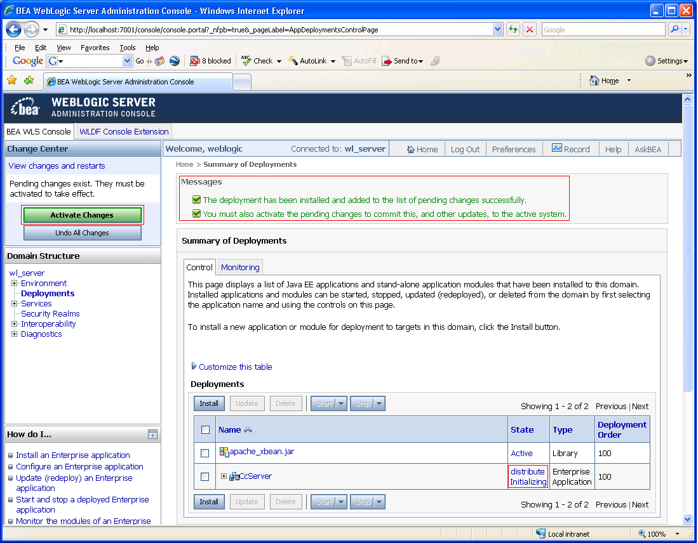
Task: Expand the Services tree node
Action: point(14,303)
